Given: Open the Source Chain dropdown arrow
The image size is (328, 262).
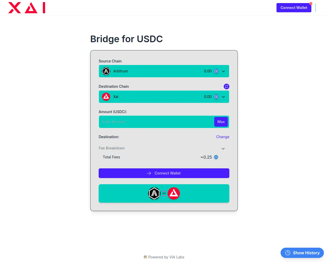Looking at the screenshot, I should [223, 71].
